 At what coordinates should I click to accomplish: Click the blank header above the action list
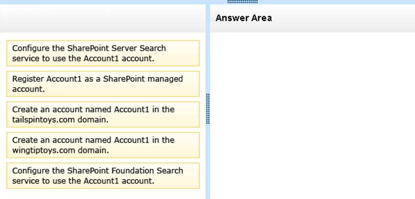[x=103, y=18]
